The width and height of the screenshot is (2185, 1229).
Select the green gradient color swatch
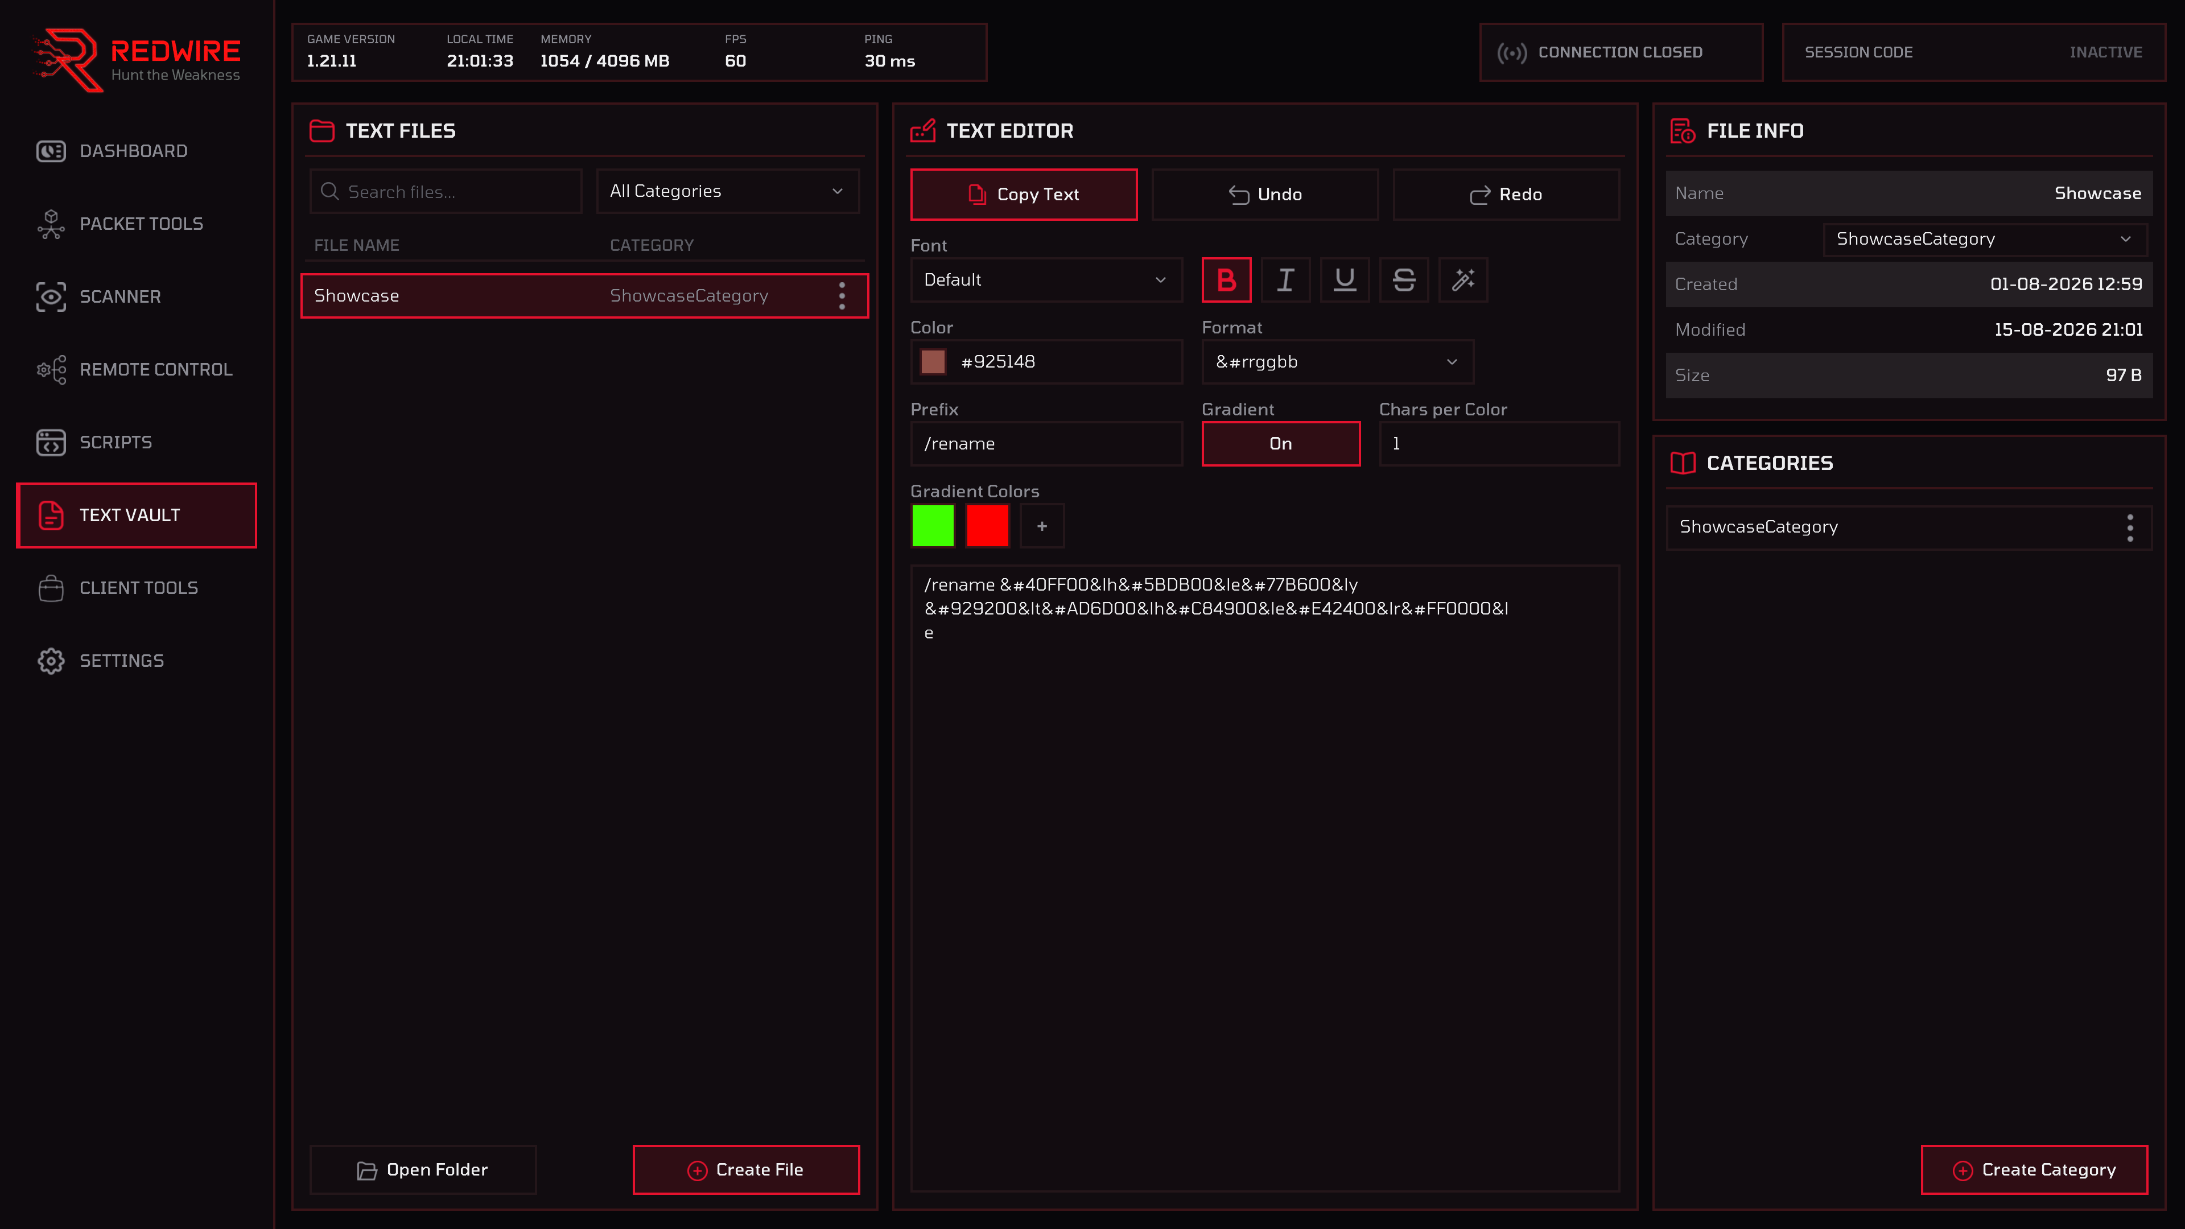pyautogui.click(x=933, y=526)
